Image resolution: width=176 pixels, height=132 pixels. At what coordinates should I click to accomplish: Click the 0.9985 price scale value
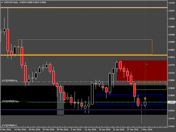point(171,27)
